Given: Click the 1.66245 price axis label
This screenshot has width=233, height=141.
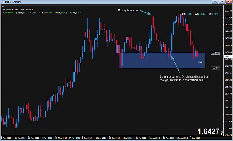Looking at the screenshot, I should point(228,45).
